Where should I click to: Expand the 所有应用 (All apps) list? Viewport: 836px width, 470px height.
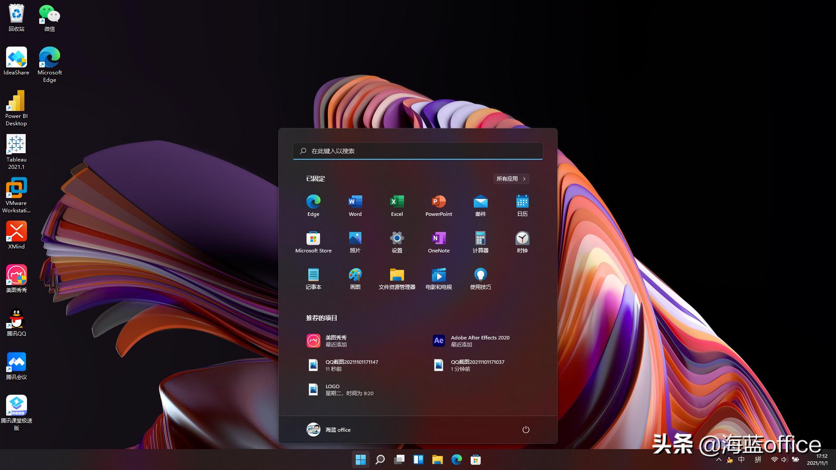click(511, 179)
